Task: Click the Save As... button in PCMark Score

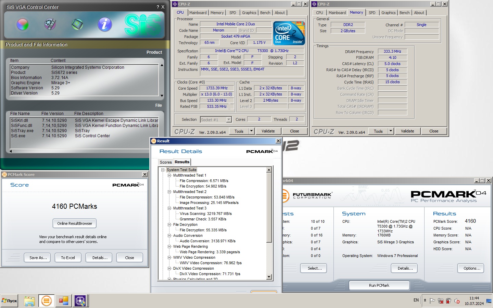Action: (x=38, y=258)
